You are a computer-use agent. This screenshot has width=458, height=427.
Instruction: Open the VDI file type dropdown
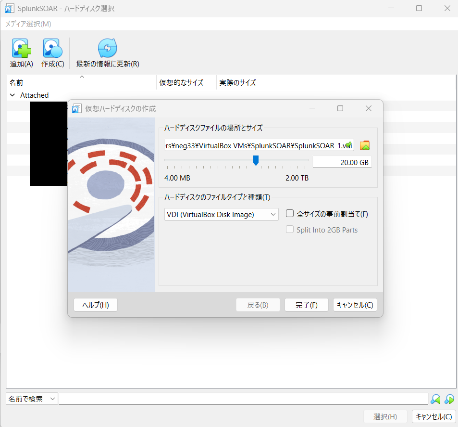click(x=221, y=214)
